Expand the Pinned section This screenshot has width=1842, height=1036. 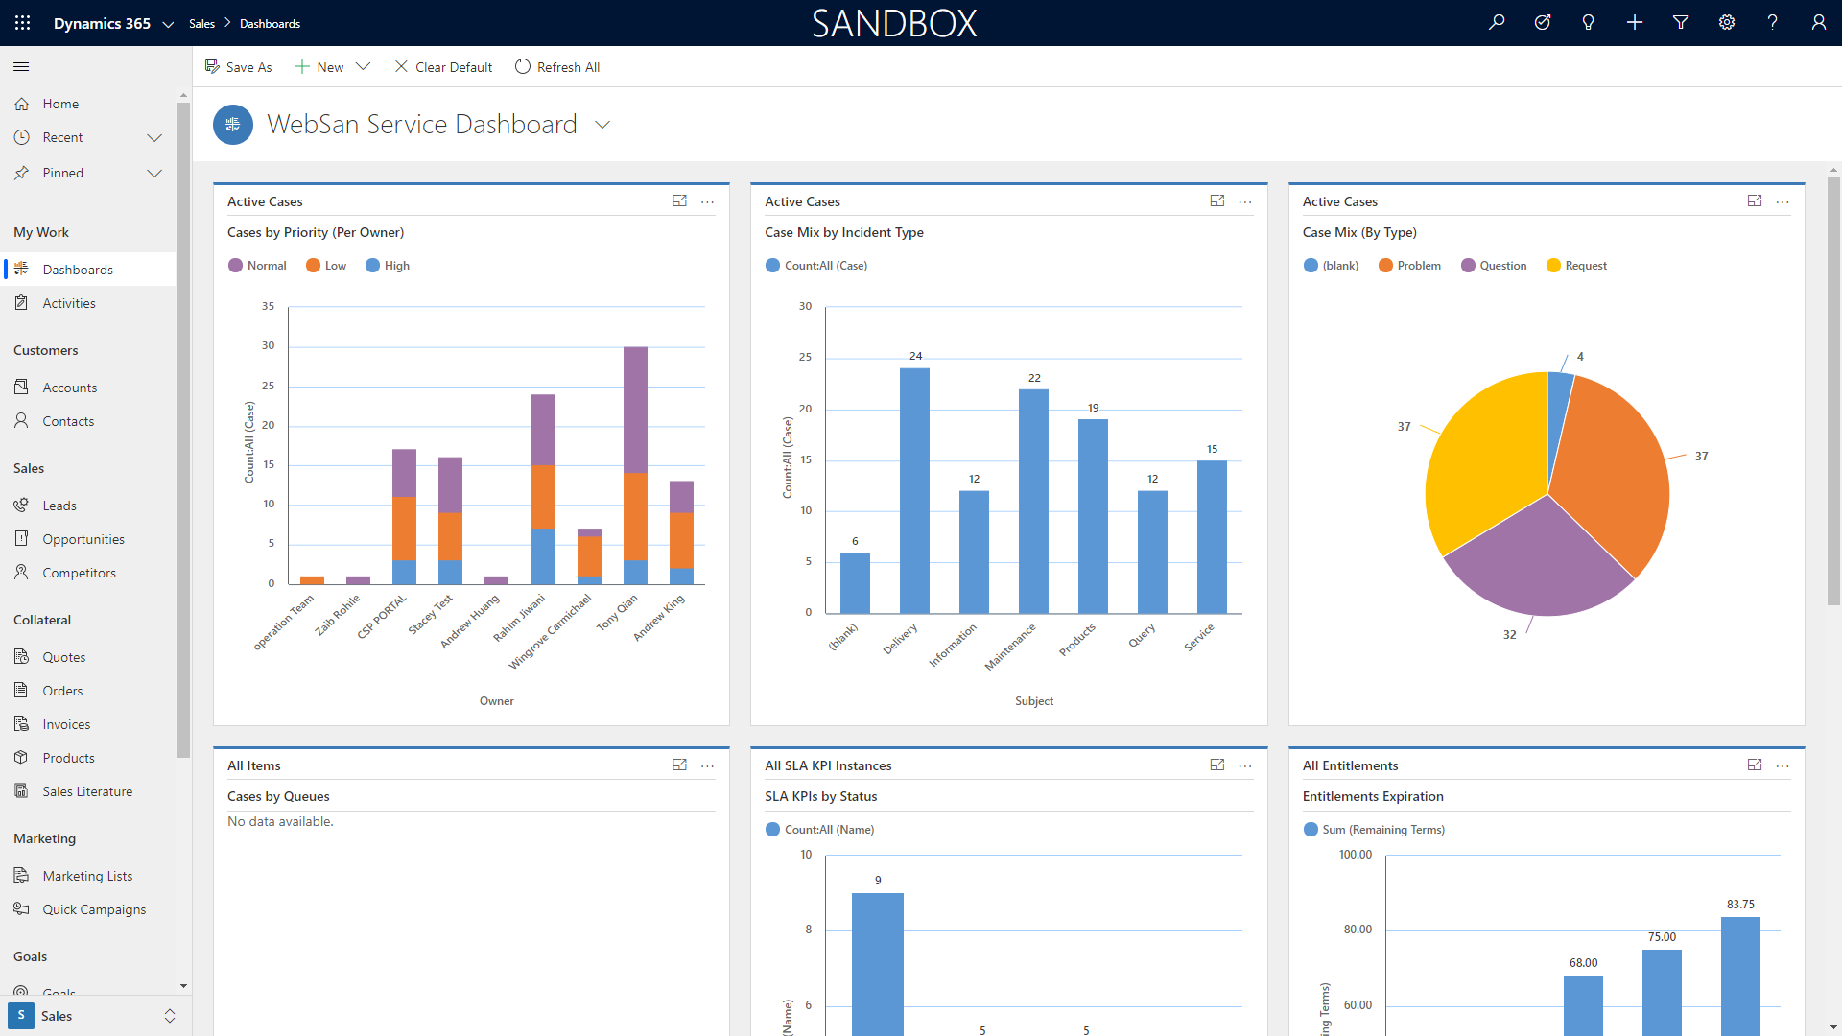[154, 173]
